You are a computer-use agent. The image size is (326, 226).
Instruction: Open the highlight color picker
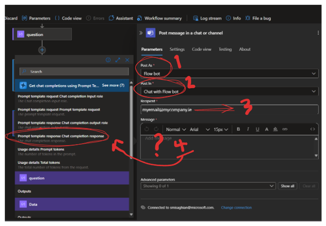pos(275,129)
